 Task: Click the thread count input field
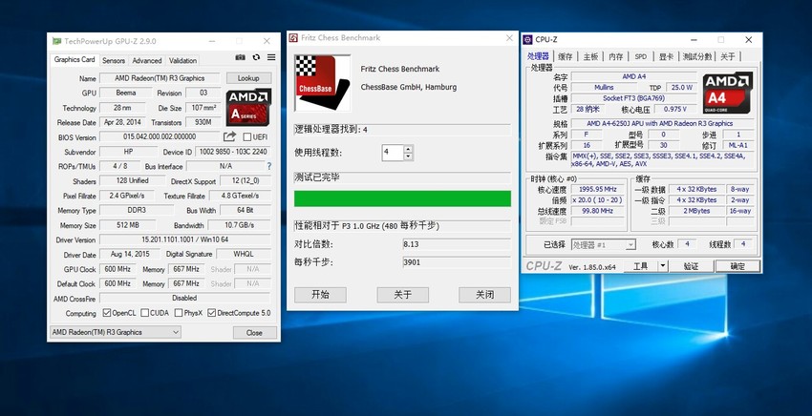tap(393, 153)
